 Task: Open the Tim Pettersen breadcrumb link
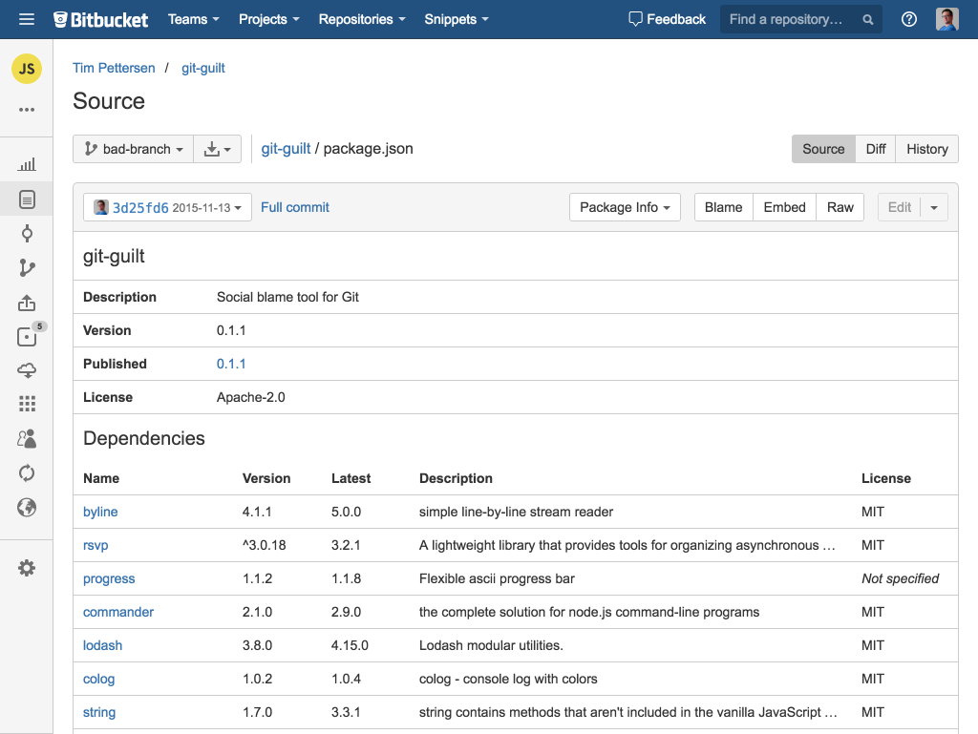coord(114,68)
